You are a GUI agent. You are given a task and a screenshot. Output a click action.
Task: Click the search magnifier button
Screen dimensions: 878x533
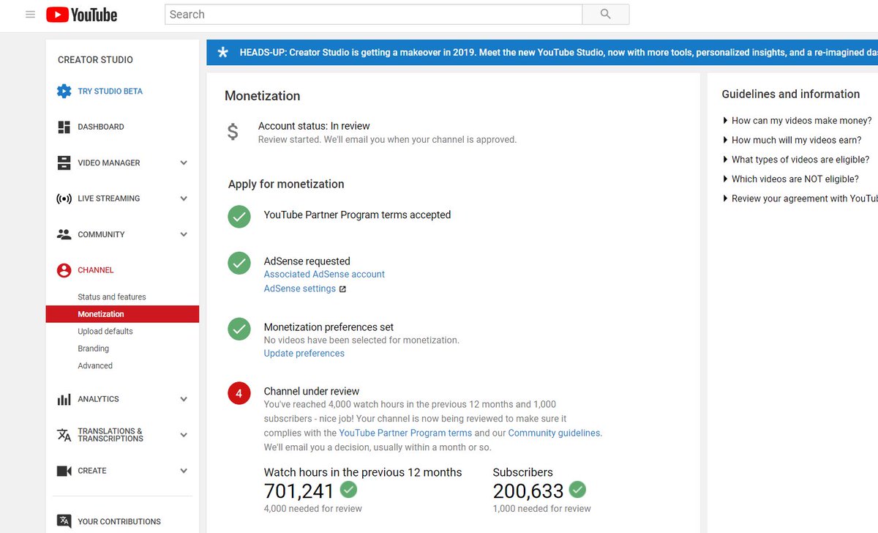click(x=605, y=14)
